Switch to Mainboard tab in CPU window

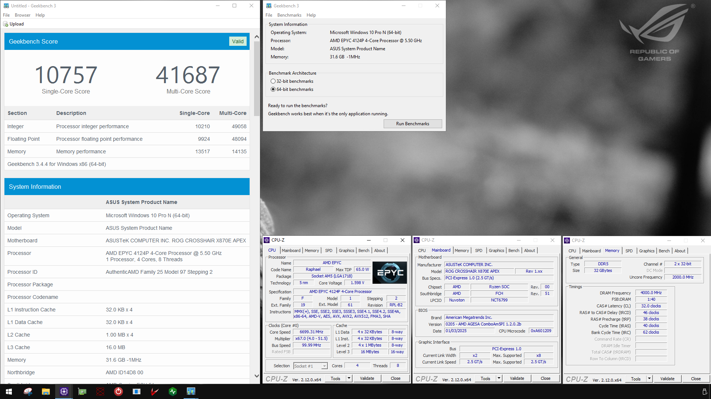point(291,250)
